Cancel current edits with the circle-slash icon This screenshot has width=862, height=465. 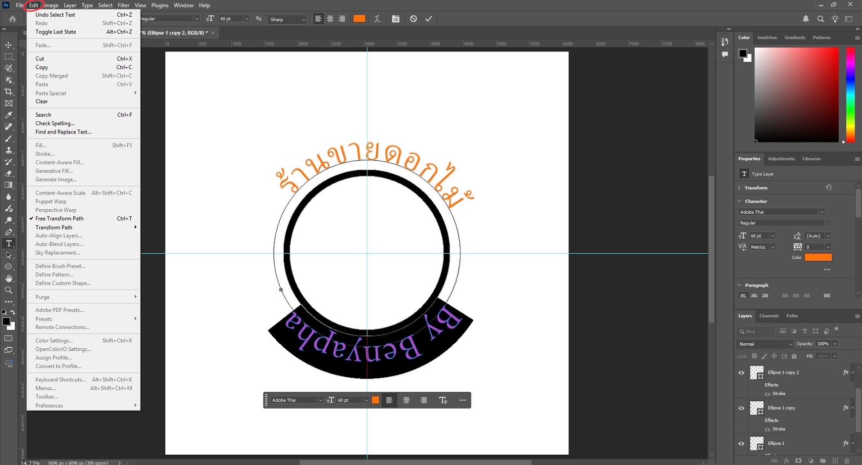pos(413,19)
